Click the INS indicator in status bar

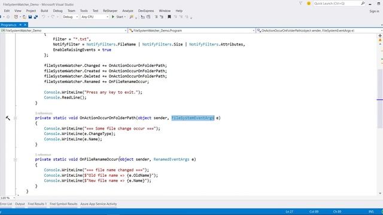(x=371, y=211)
